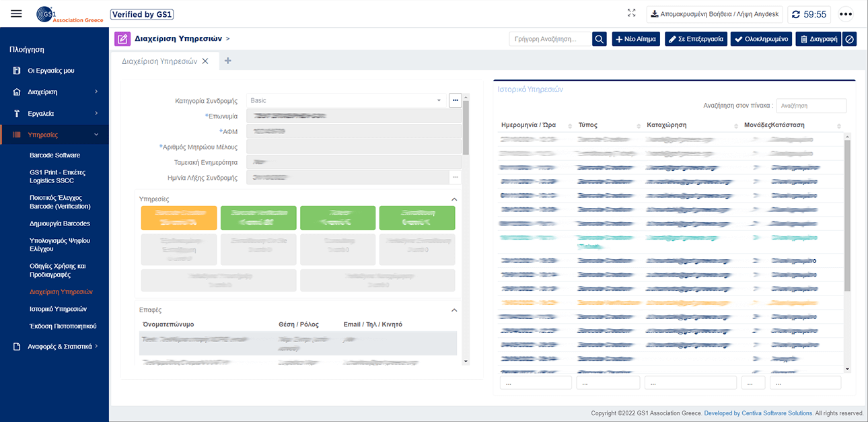
Task: Select the Διαχείριση Υπηρεσιών tab
Action: (159, 61)
